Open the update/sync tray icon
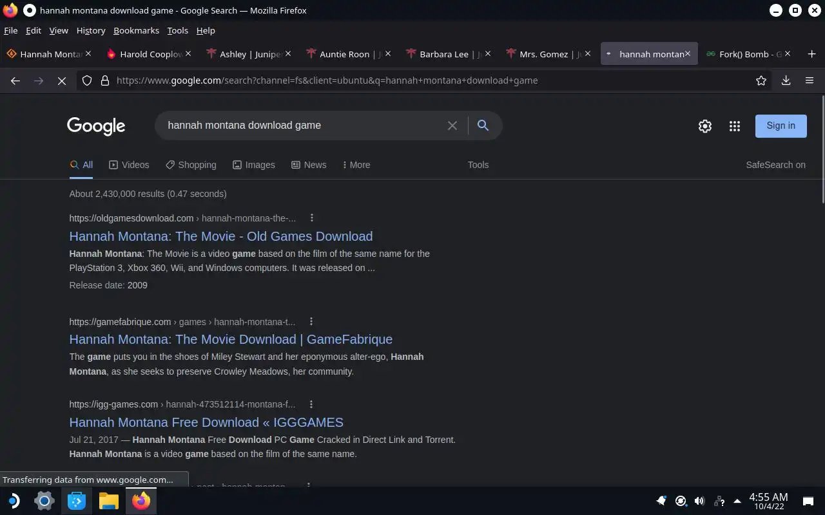 [x=681, y=501]
